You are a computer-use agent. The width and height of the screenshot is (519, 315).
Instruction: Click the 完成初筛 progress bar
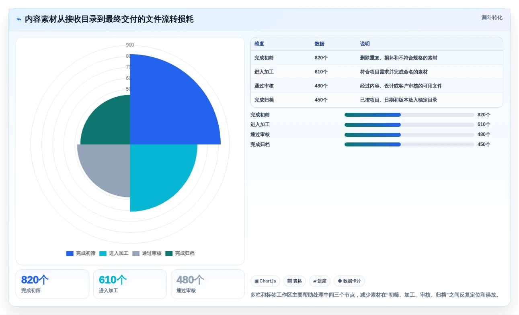(409, 115)
